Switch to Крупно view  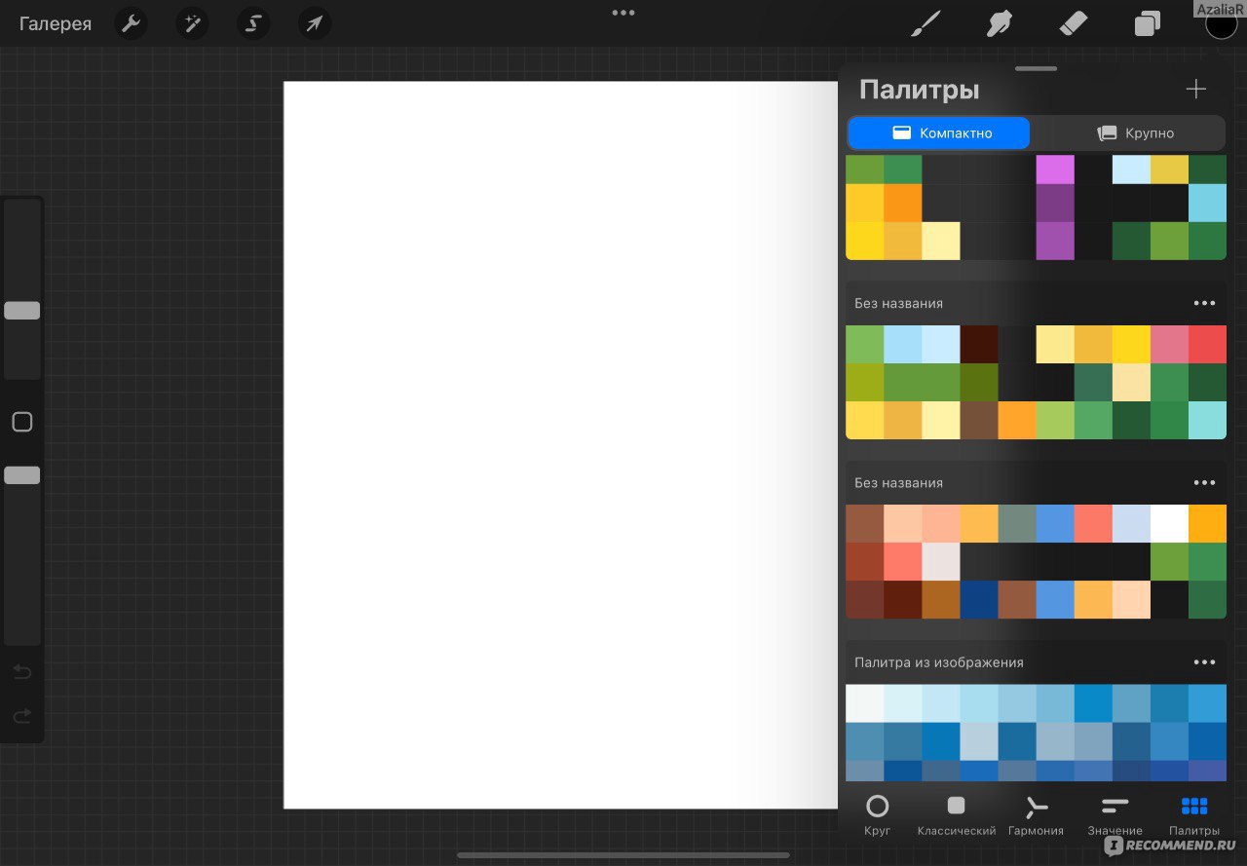click(x=1134, y=132)
